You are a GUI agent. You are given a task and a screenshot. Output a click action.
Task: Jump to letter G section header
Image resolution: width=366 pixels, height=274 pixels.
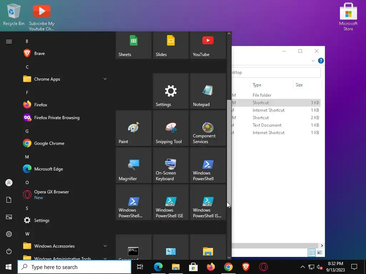(x=27, y=131)
